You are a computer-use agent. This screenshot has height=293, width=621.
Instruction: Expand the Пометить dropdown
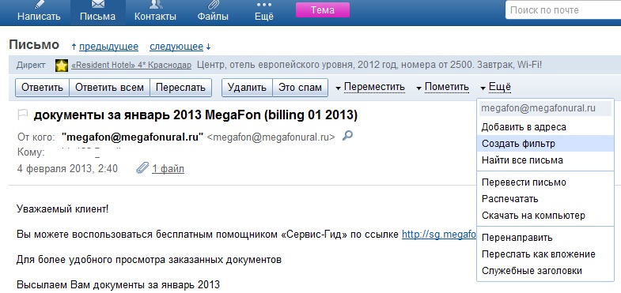pos(442,87)
